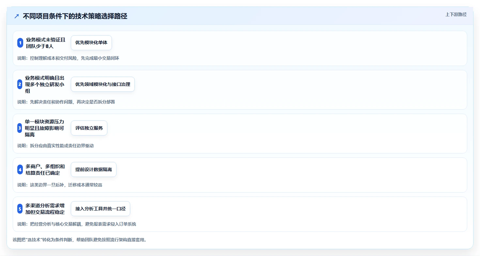
Task: Click the note 拆分应由真实性能或责任边界驱动
Action: click(x=62, y=146)
